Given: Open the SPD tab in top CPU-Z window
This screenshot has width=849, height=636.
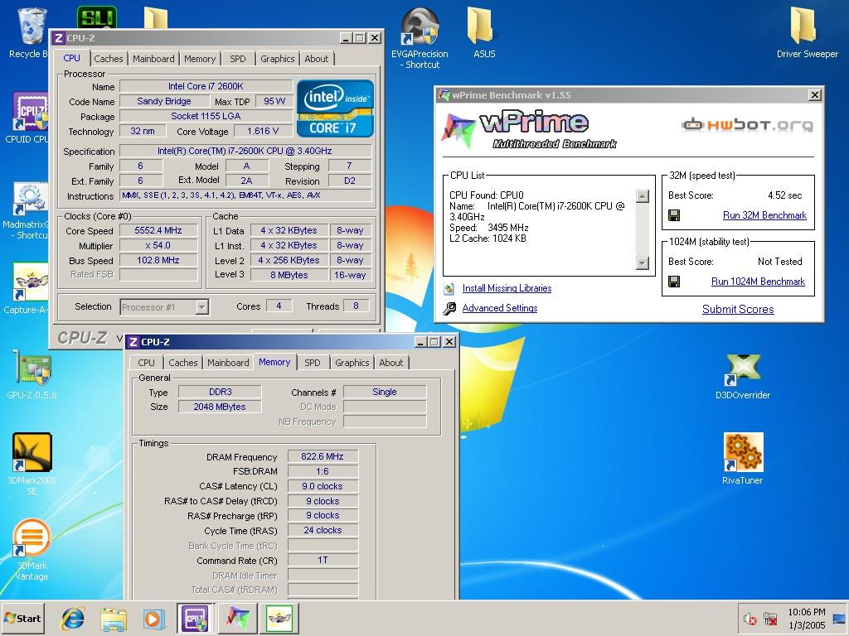Looking at the screenshot, I should click(x=238, y=59).
